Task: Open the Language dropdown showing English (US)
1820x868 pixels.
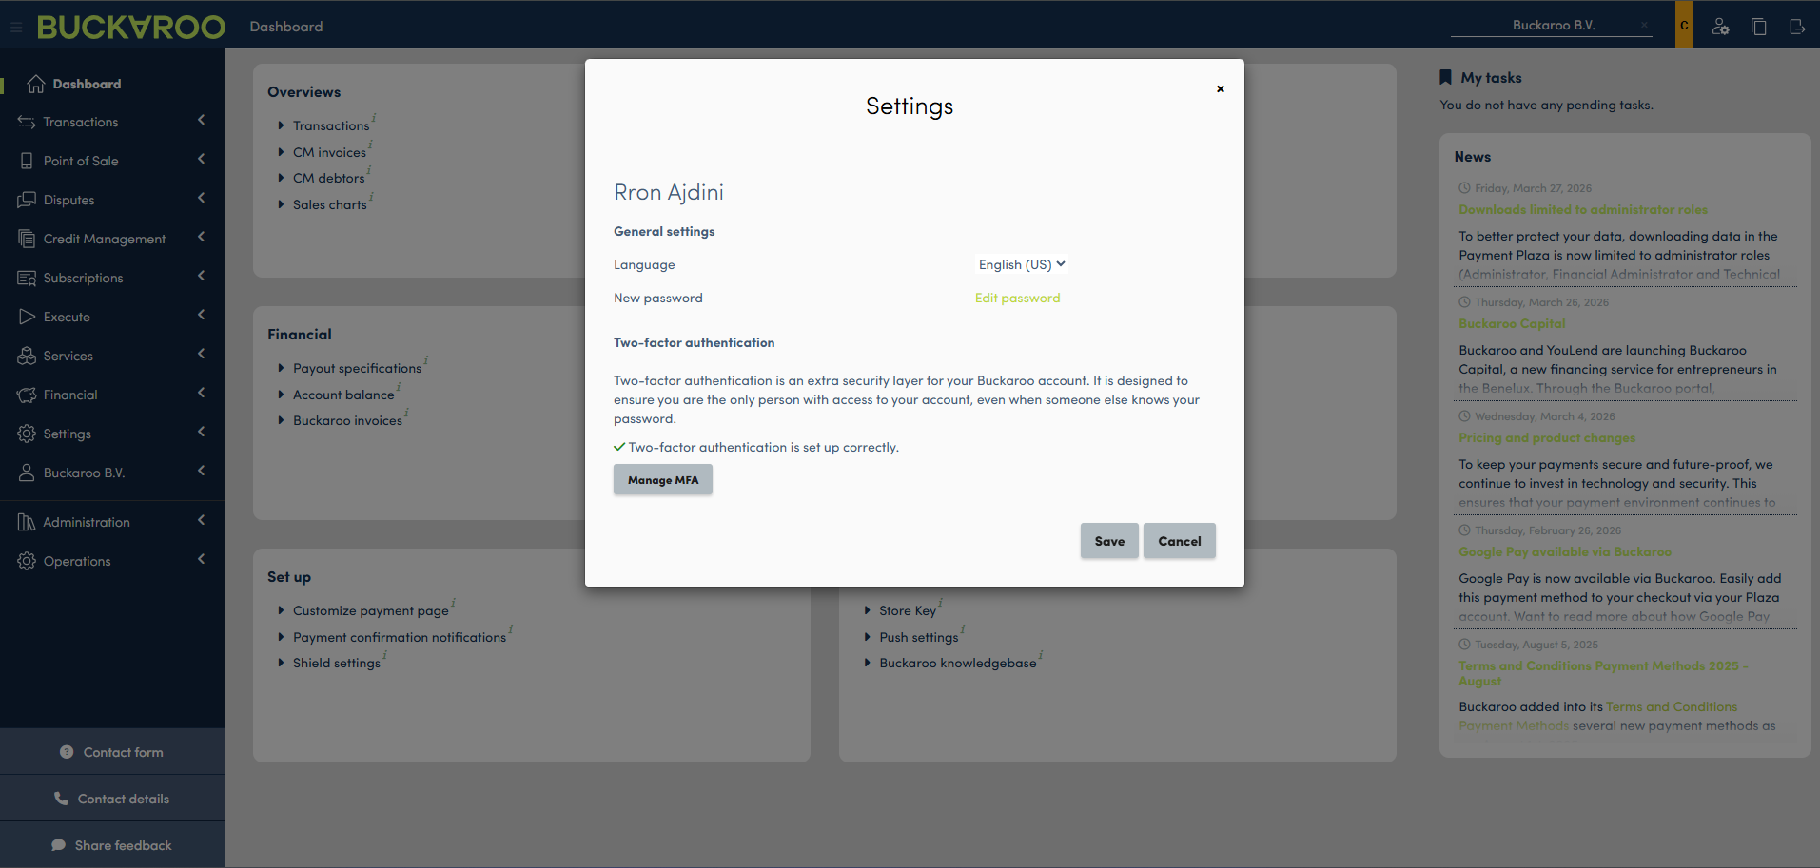Action: pyautogui.click(x=1022, y=264)
